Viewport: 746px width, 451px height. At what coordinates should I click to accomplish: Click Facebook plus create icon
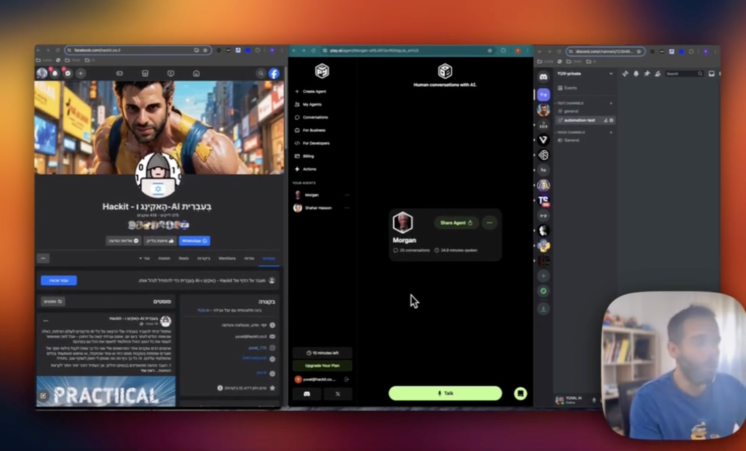tap(81, 74)
